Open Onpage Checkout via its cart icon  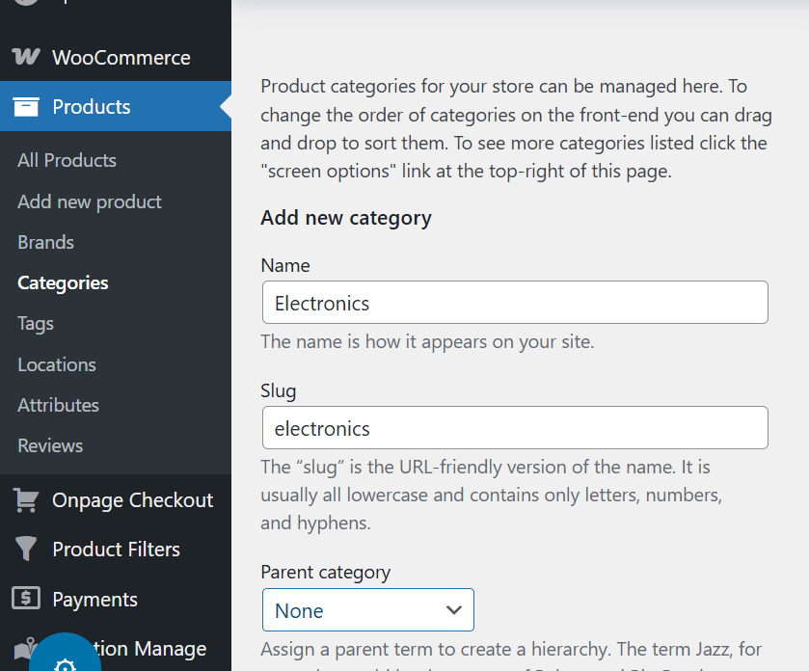26,499
